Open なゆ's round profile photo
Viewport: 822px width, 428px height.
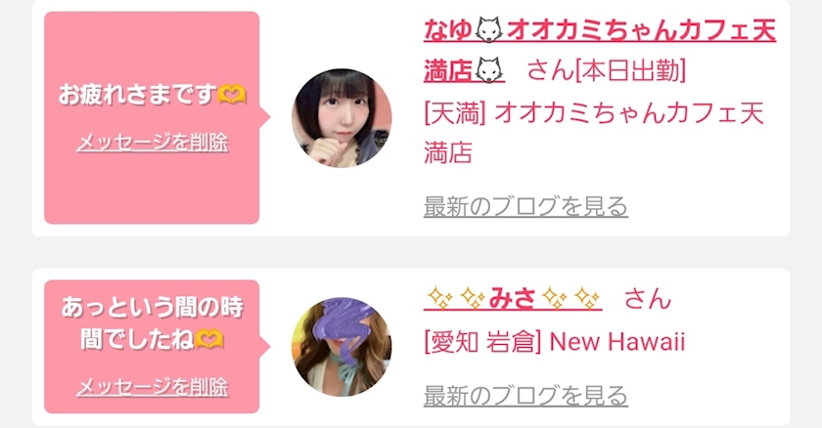(342, 117)
